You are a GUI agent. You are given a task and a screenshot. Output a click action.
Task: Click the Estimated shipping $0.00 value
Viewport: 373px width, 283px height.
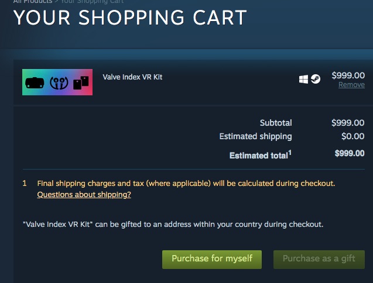tap(353, 137)
